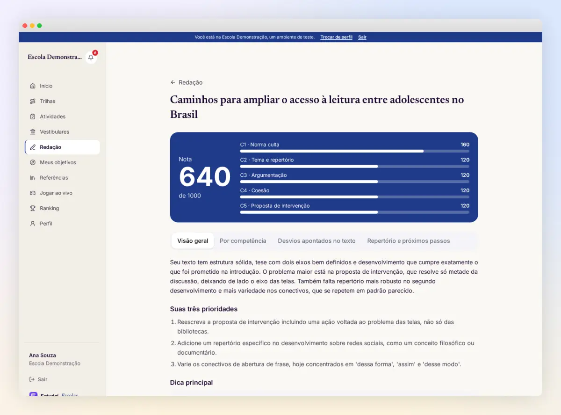Click the Trilhas route icon
561x415 pixels.
33,101
